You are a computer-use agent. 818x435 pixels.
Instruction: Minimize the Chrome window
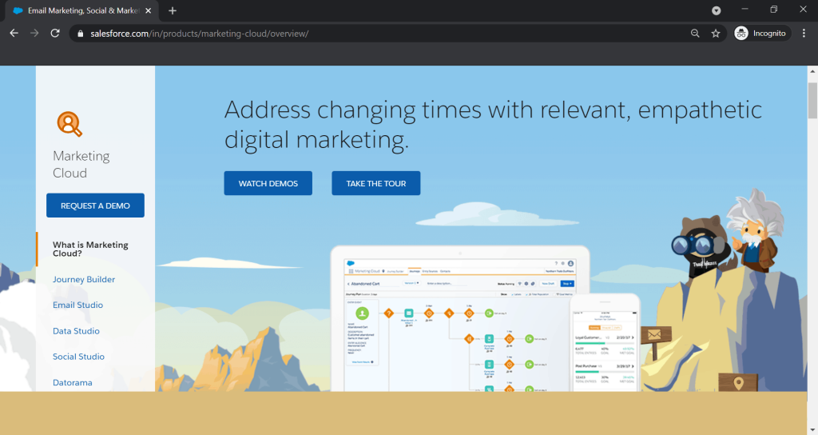point(745,10)
